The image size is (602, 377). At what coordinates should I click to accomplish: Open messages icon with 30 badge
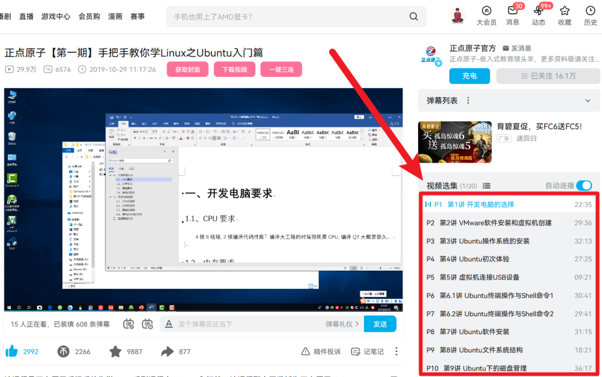(x=513, y=11)
